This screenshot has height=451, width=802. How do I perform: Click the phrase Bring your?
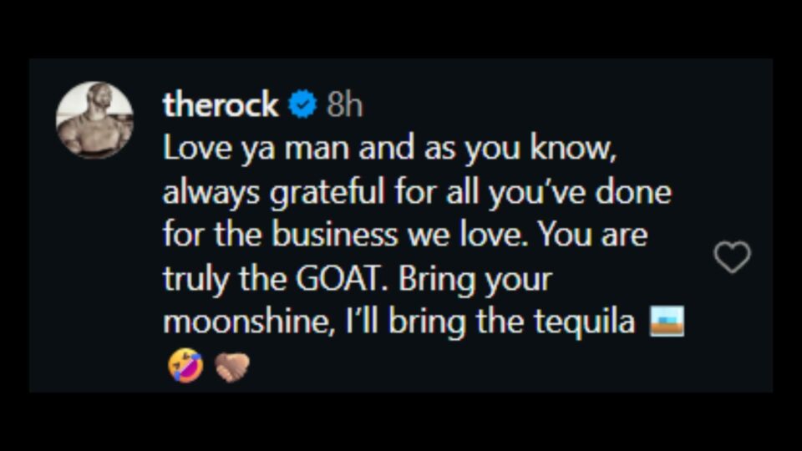pos(475,279)
